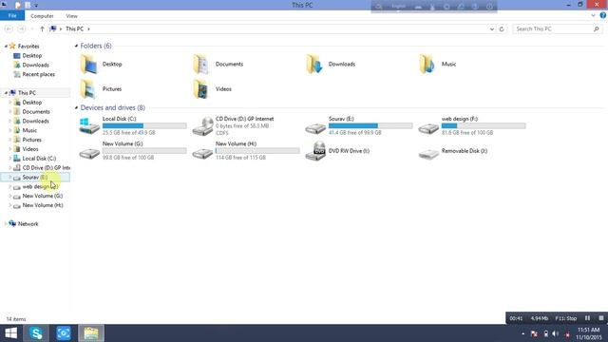Click This PC in the address breadcrumb
Image resolution: width=608 pixels, height=342 pixels.
[x=74, y=29]
